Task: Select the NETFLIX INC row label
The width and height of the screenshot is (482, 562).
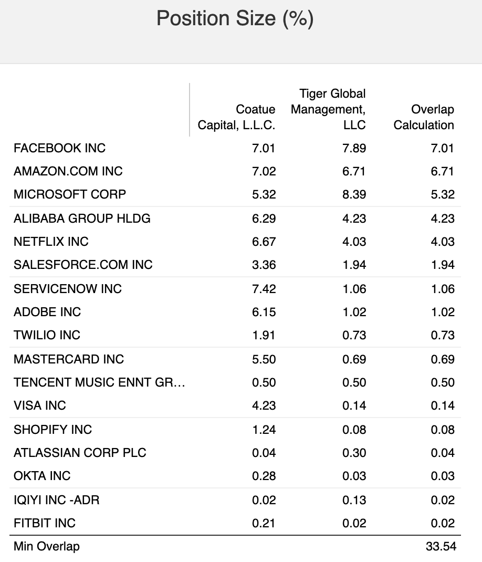Action: pyautogui.click(x=51, y=242)
